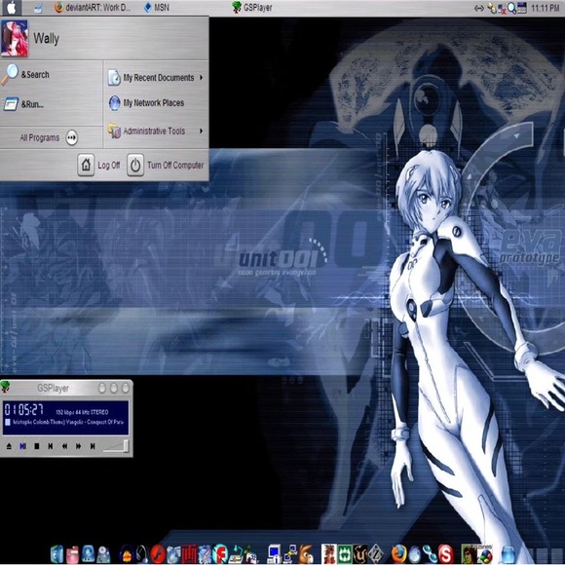Open the blue chain-link icon in dock
Viewport: 565px width, 565px height.
pos(430,554)
